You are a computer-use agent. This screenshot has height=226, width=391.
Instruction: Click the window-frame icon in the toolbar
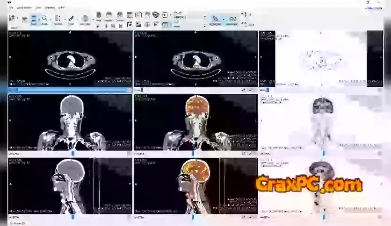point(130,15)
